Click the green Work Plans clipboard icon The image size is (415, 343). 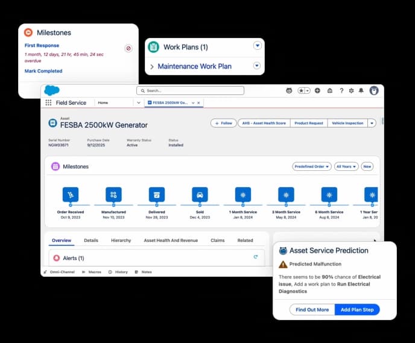click(x=153, y=47)
